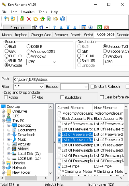
Task: Select LOF-4.mp4 in file list
Action: tap(71, 166)
